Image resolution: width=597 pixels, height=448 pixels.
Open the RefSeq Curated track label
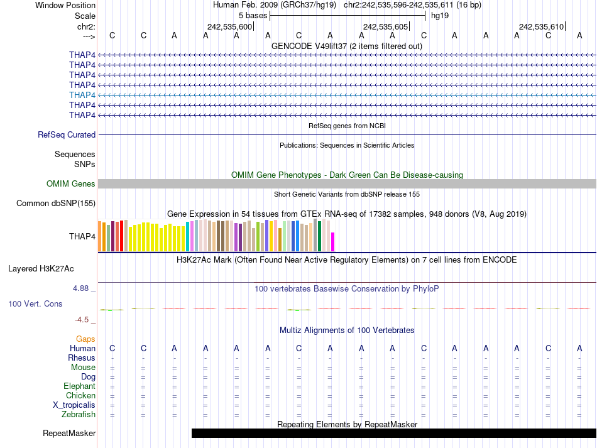coord(67,134)
